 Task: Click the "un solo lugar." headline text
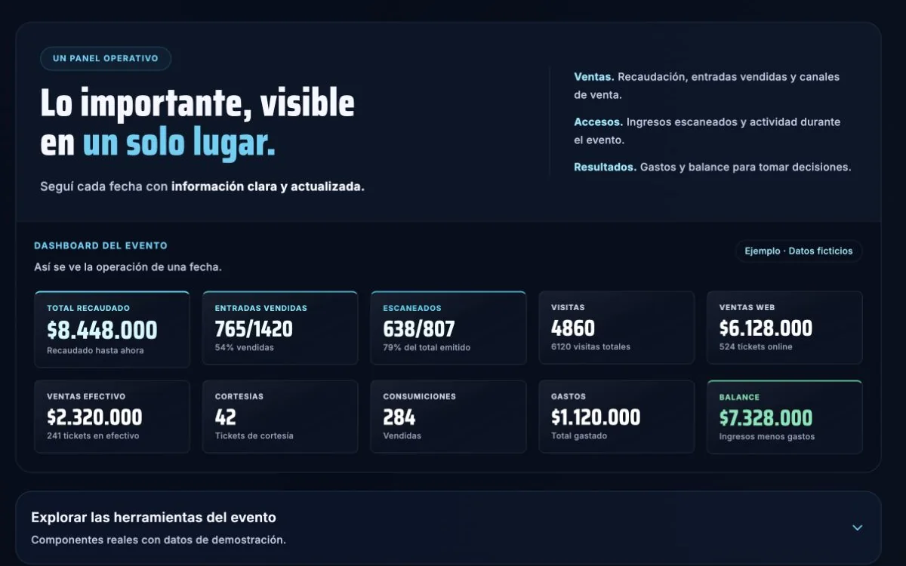(x=179, y=143)
